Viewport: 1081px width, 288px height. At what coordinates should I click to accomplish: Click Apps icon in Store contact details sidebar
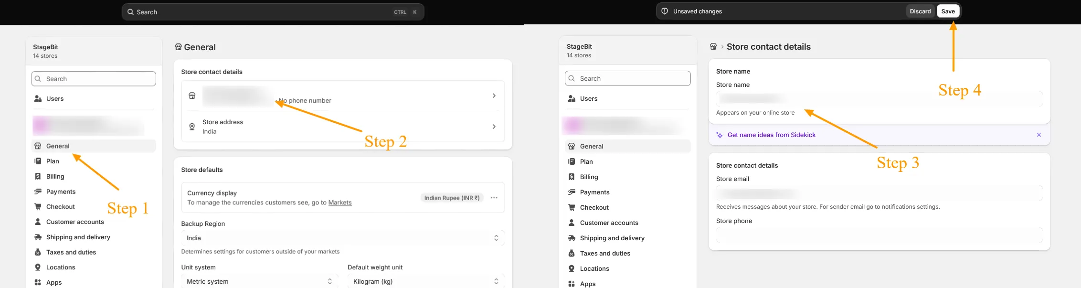[x=572, y=284]
